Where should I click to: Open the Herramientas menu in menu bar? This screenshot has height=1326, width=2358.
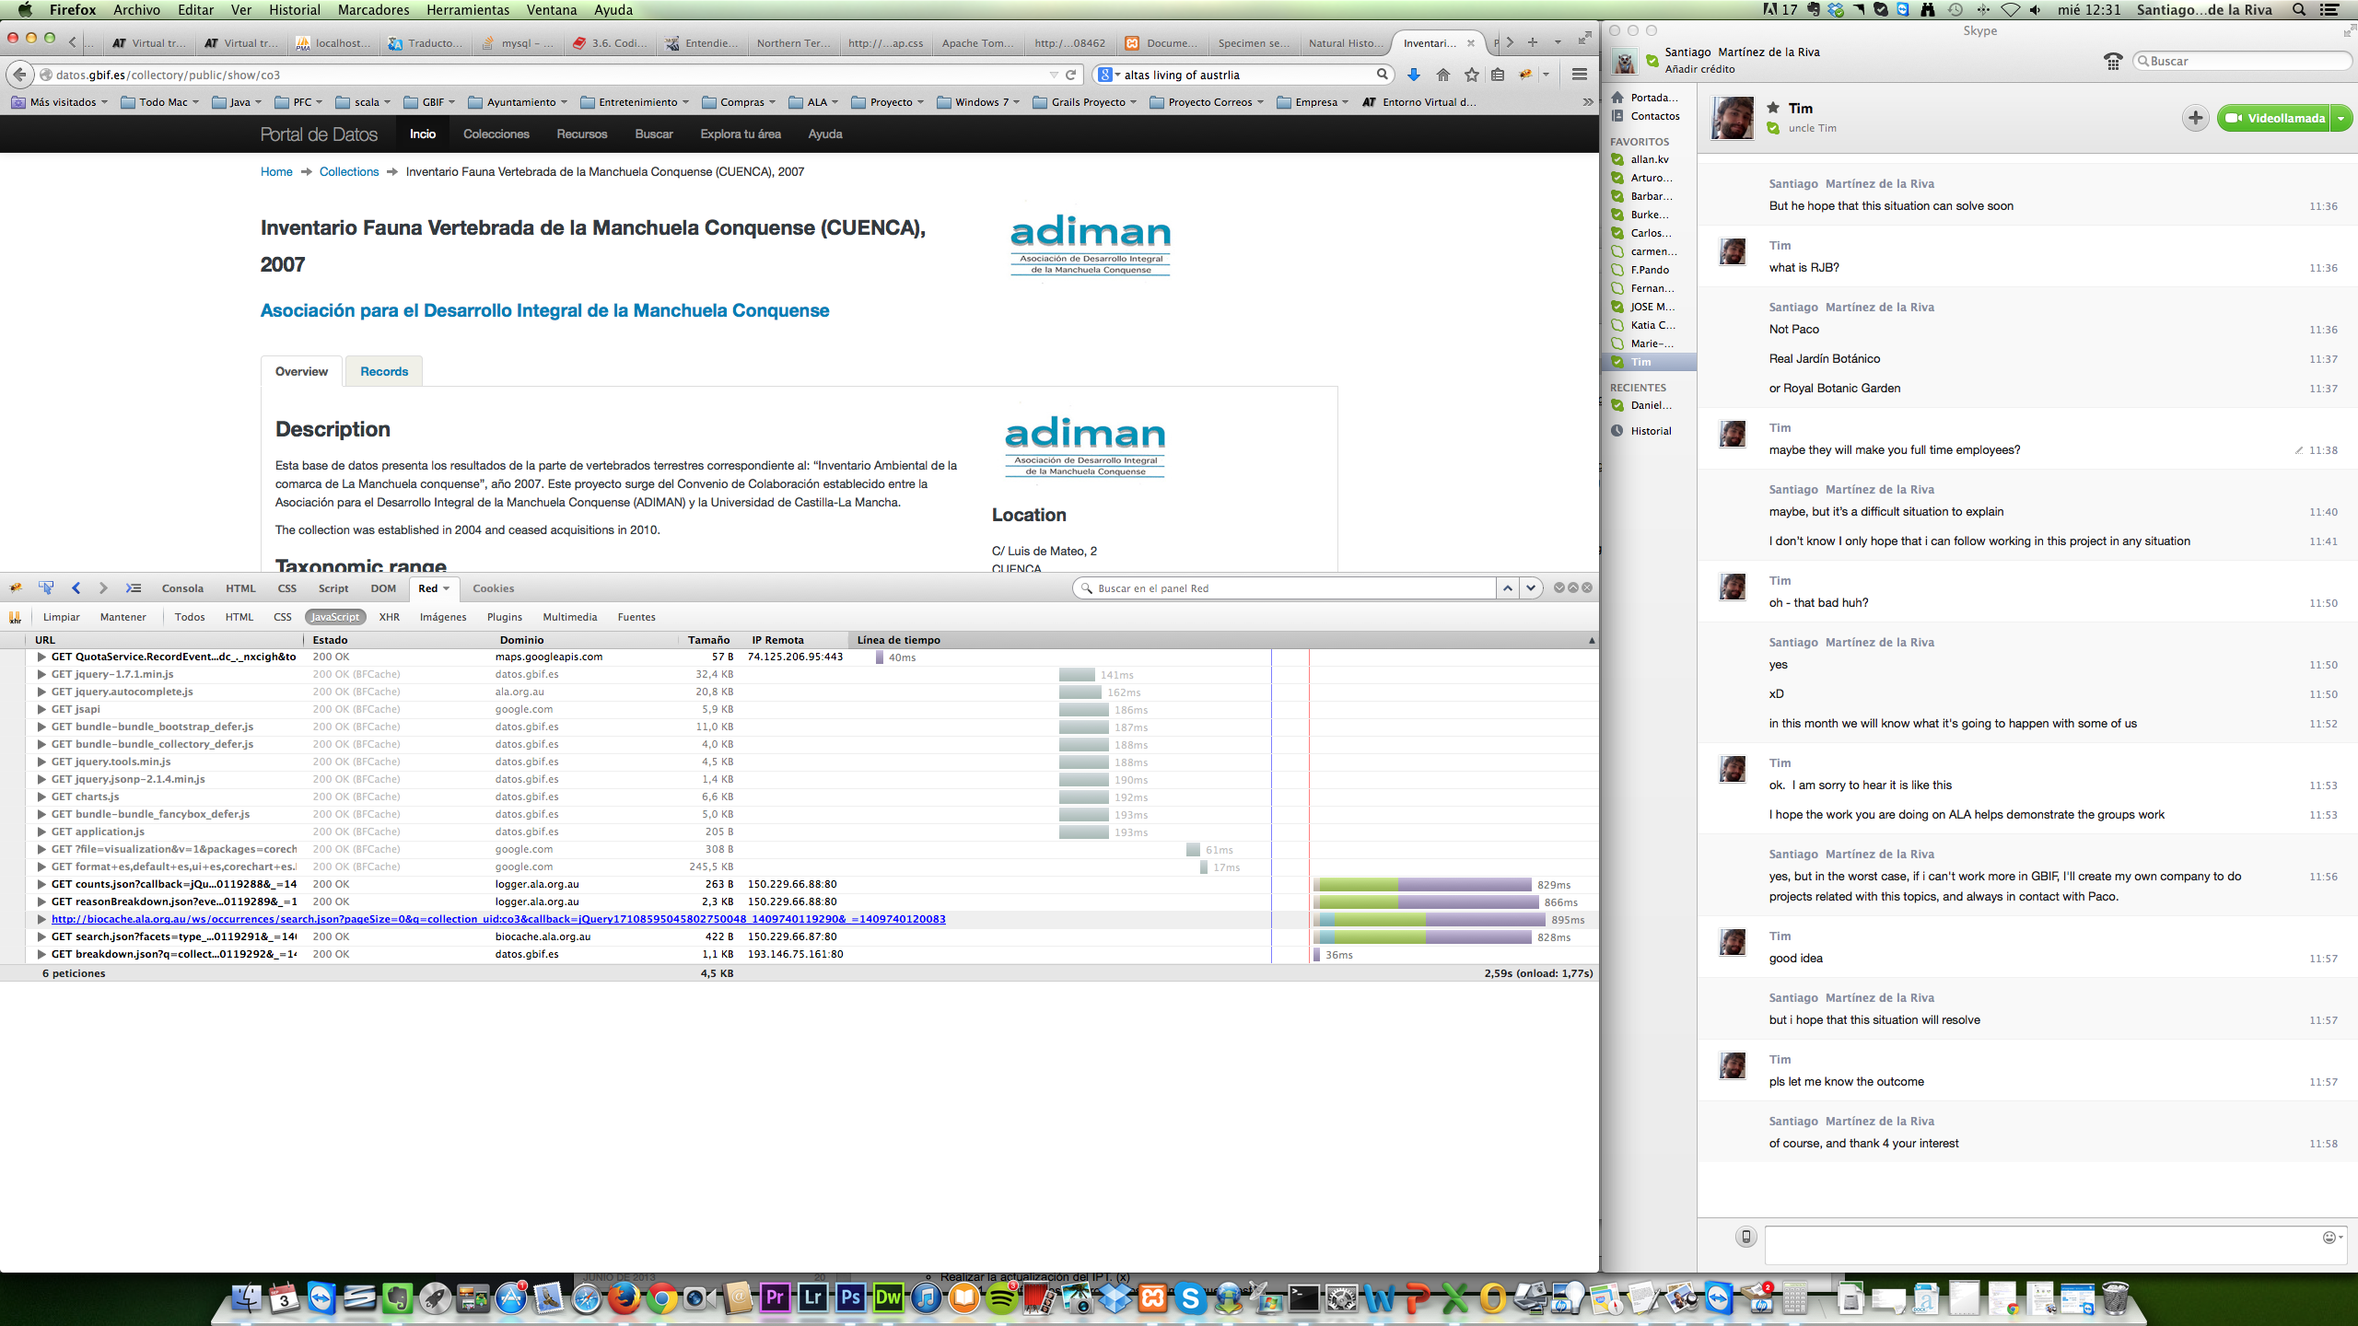(x=468, y=9)
